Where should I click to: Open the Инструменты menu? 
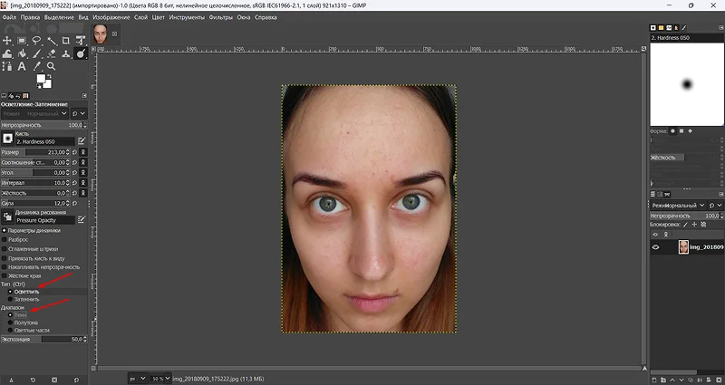tap(187, 17)
